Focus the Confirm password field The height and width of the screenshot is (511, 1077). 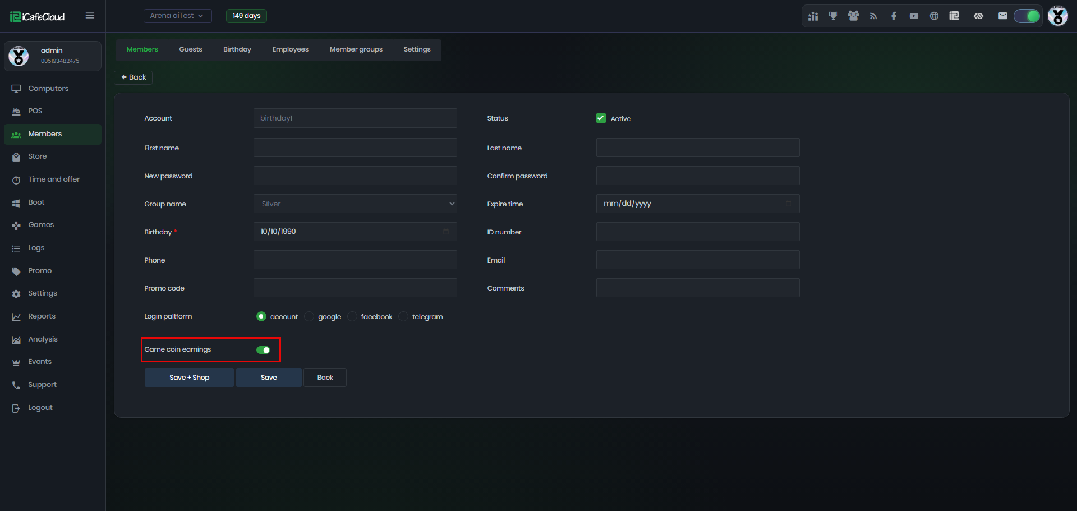click(698, 176)
